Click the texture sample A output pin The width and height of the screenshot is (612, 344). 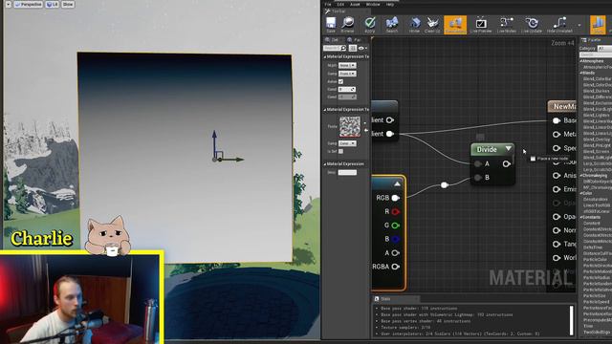point(395,253)
